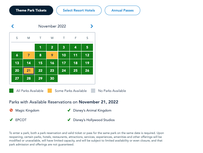Go to previous month using left arrow
This screenshot has height=153, width=203.
[13, 26]
